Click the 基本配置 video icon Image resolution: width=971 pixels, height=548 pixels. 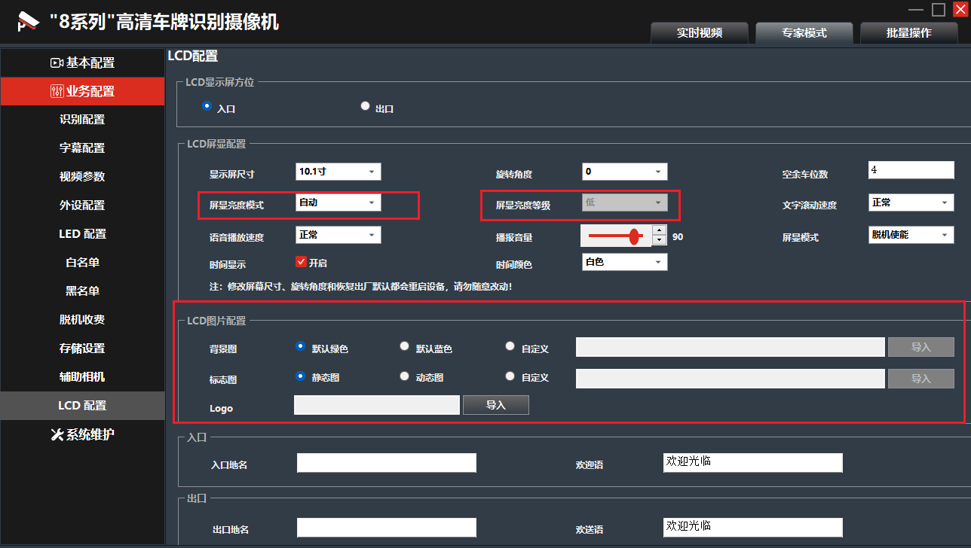56,63
